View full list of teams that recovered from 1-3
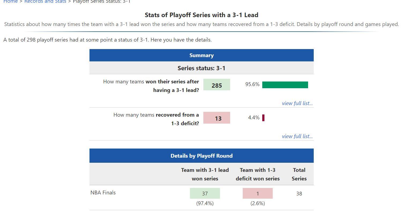Screen dimensions: 404x211 tap(297, 136)
